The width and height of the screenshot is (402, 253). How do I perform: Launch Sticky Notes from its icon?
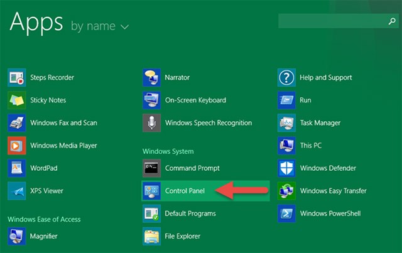point(16,100)
